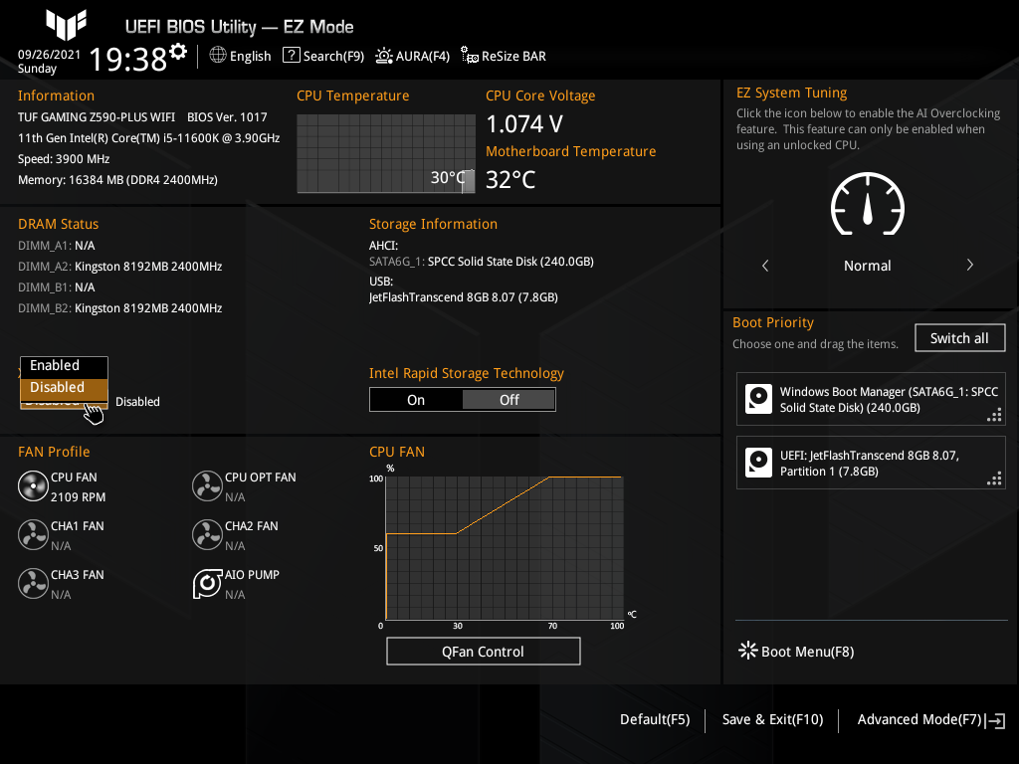This screenshot has height=764, width=1019.
Task: Open Search via the magnifier icon
Action: [x=291, y=56]
